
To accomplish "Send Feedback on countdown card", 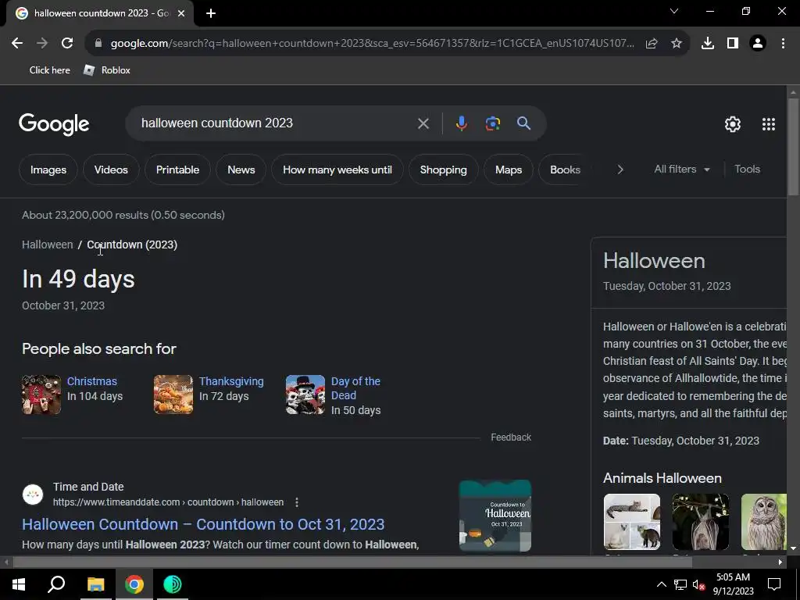I will pos(511,437).
